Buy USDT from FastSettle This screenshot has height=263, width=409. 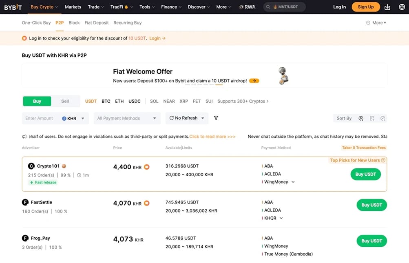pyautogui.click(x=372, y=205)
